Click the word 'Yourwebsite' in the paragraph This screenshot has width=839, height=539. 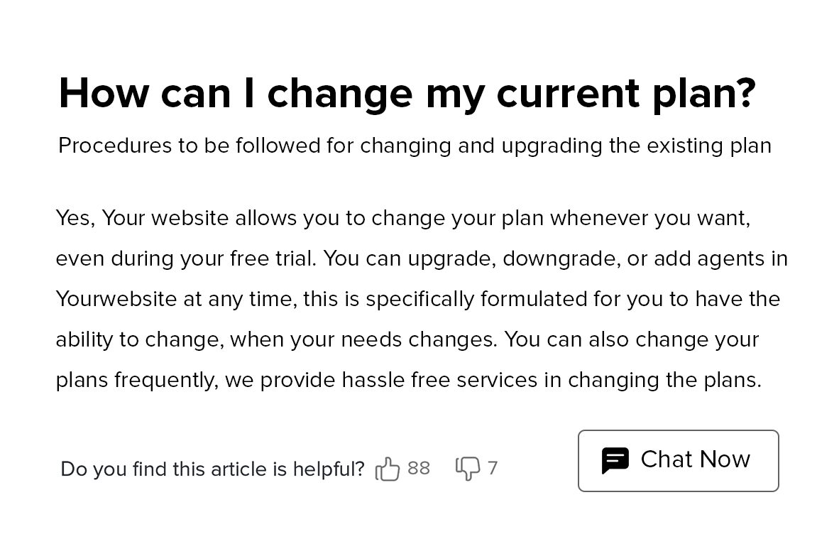point(116,299)
